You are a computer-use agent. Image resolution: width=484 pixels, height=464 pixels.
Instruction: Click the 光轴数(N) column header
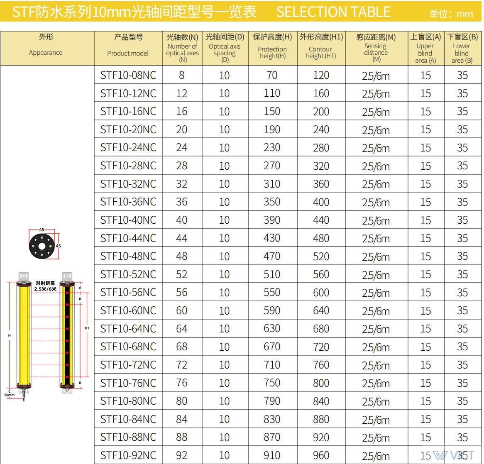(182, 48)
